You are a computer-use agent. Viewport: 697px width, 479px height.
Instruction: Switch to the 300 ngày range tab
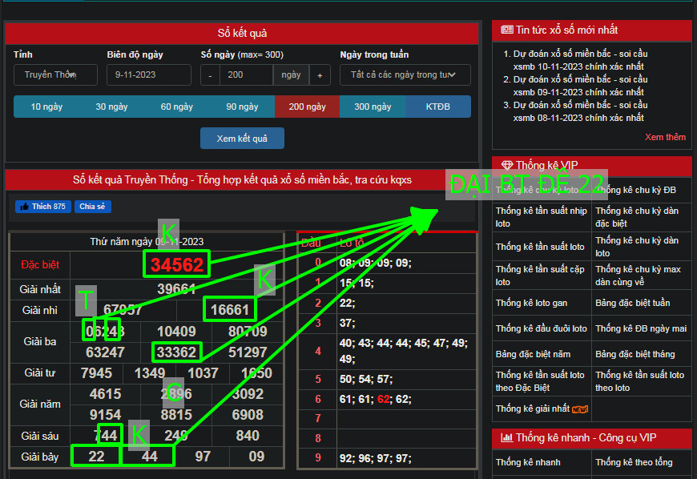pyautogui.click(x=372, y=107)
